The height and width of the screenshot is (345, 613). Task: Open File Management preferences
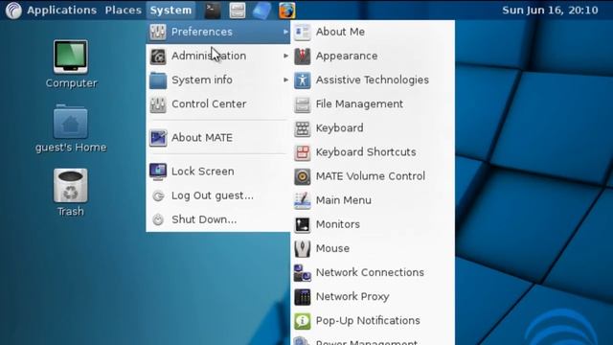(x=373, y=104)
